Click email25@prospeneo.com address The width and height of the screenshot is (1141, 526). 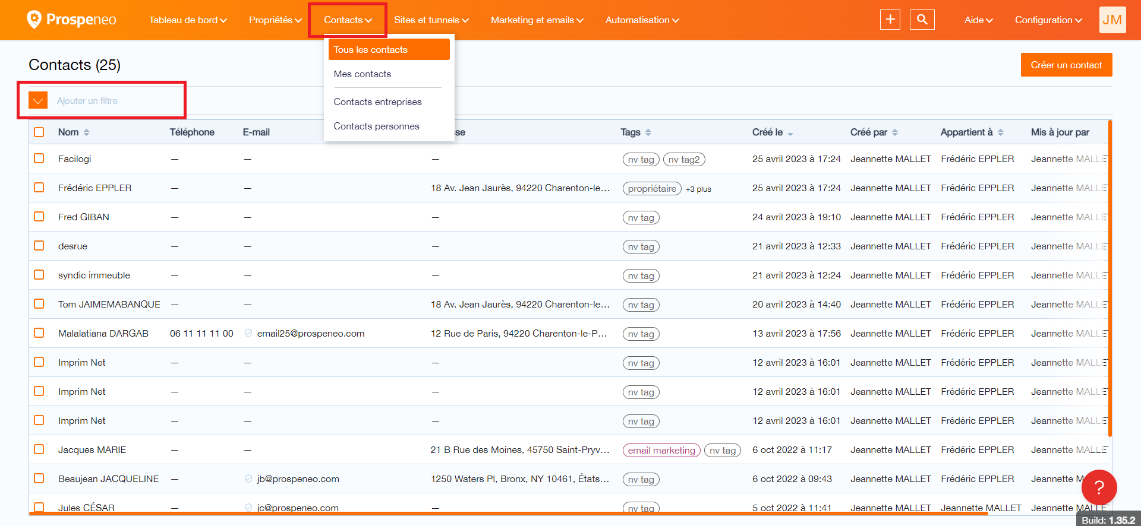click(x=311, y=333)
